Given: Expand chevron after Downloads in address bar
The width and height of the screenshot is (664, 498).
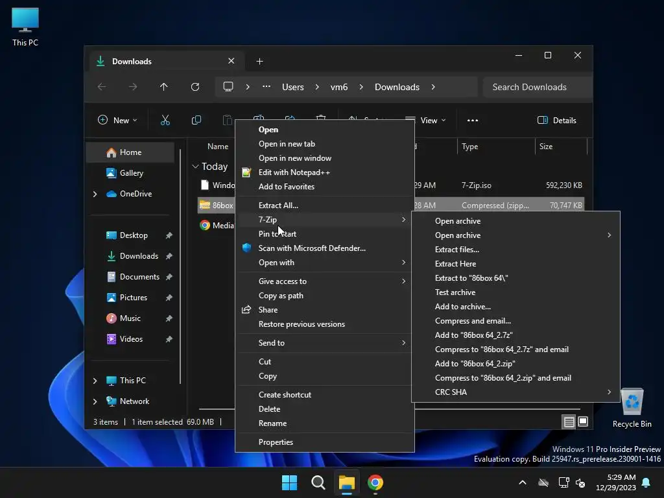Looking at the screenshot, I should click(x=433, y=87).
